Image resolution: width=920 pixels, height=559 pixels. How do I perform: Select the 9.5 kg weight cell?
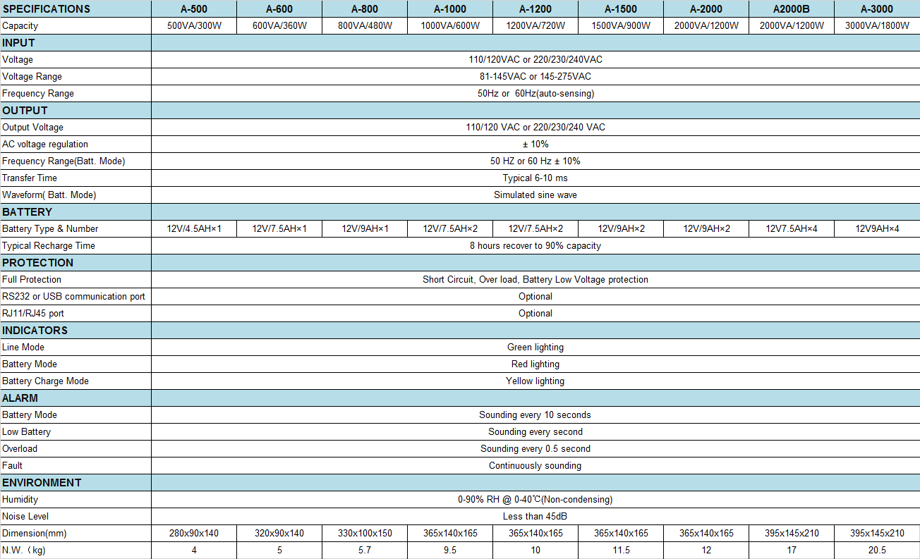point(450,551)
